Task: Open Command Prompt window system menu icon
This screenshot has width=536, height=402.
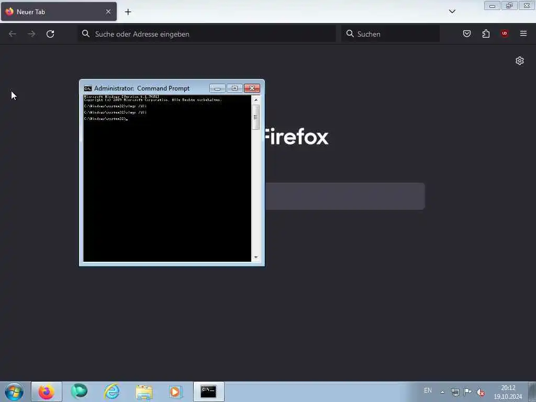Action: pos(88,88)
